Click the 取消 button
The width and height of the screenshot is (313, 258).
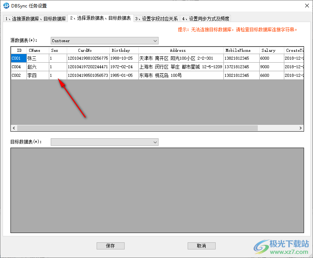tap(201, 246)
